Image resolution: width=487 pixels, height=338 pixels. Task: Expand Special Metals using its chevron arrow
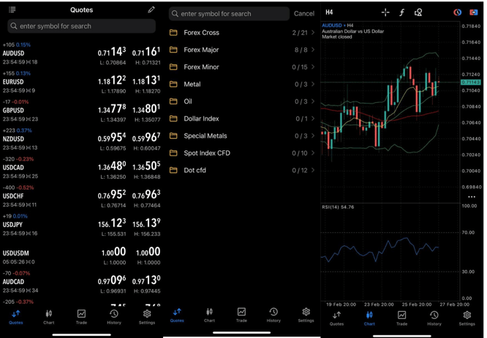pyautogui.click(x=313, y=136)
